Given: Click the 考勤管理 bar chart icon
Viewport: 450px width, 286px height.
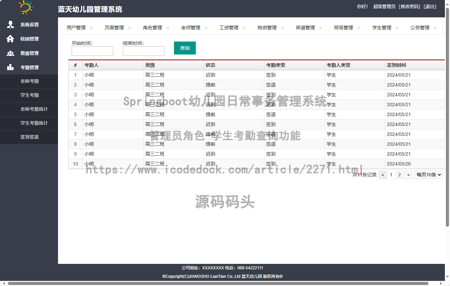Looking at the screenshot, I should (x=11, y=67).
